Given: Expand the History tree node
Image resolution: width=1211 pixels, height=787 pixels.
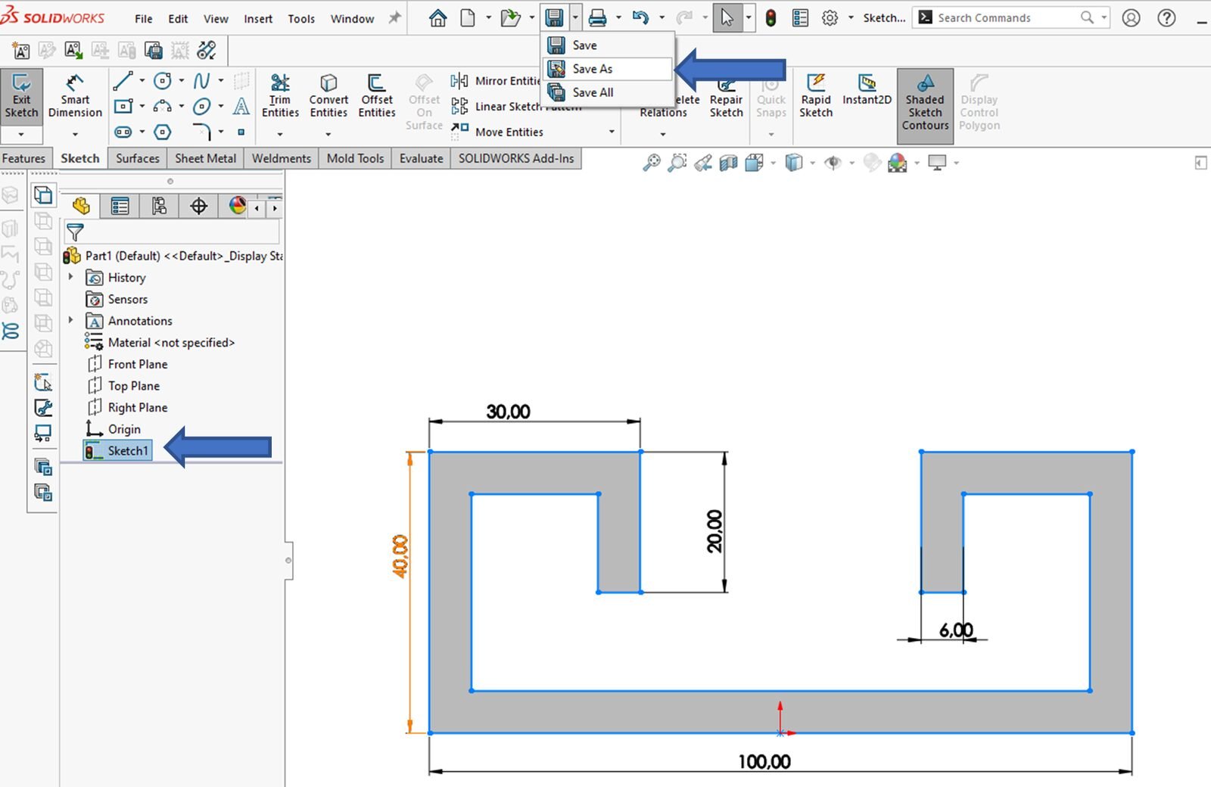Looking at the screenshot, I should coord(71,277).
